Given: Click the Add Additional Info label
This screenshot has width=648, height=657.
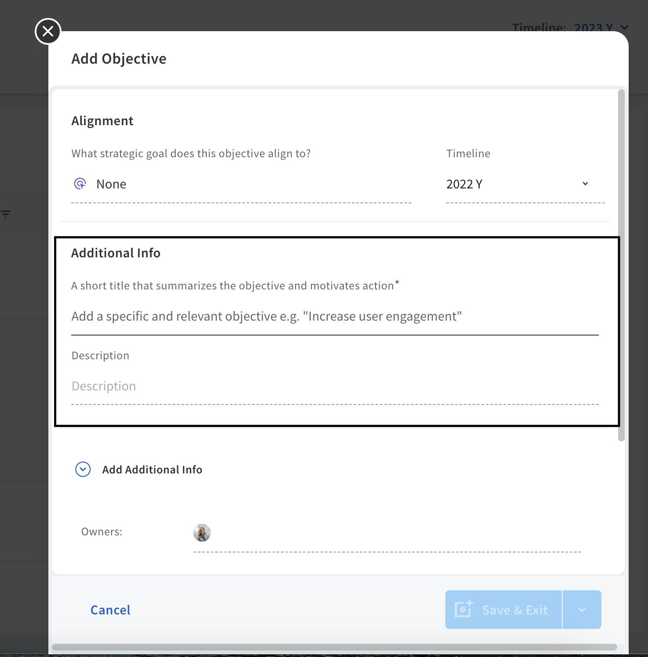Looking at the screenshot, I should point(152,469).
